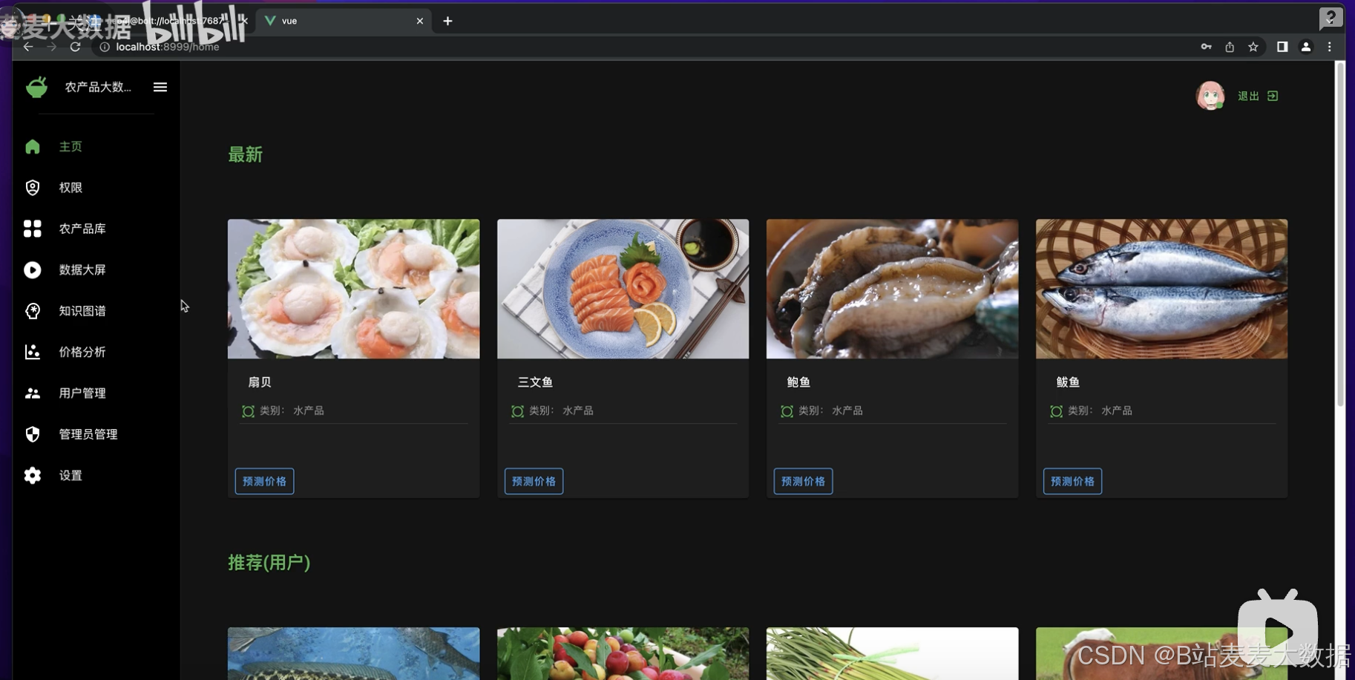Toggle browser side panel icon
Screen dimensions: 1355x680
(1282, 47)
